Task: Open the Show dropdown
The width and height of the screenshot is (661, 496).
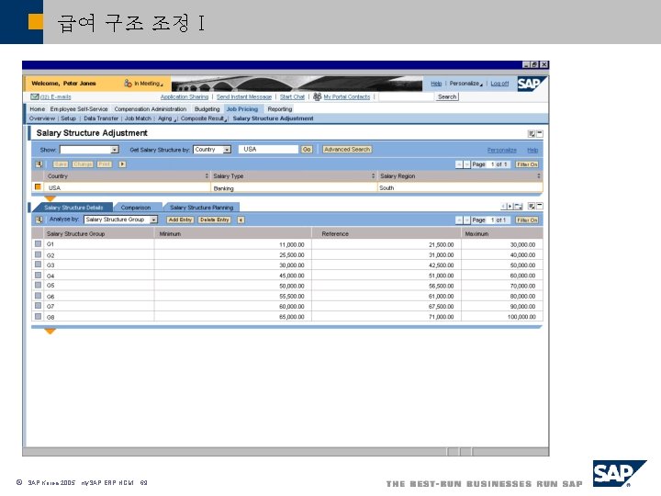Action: [x=114, y=150]
